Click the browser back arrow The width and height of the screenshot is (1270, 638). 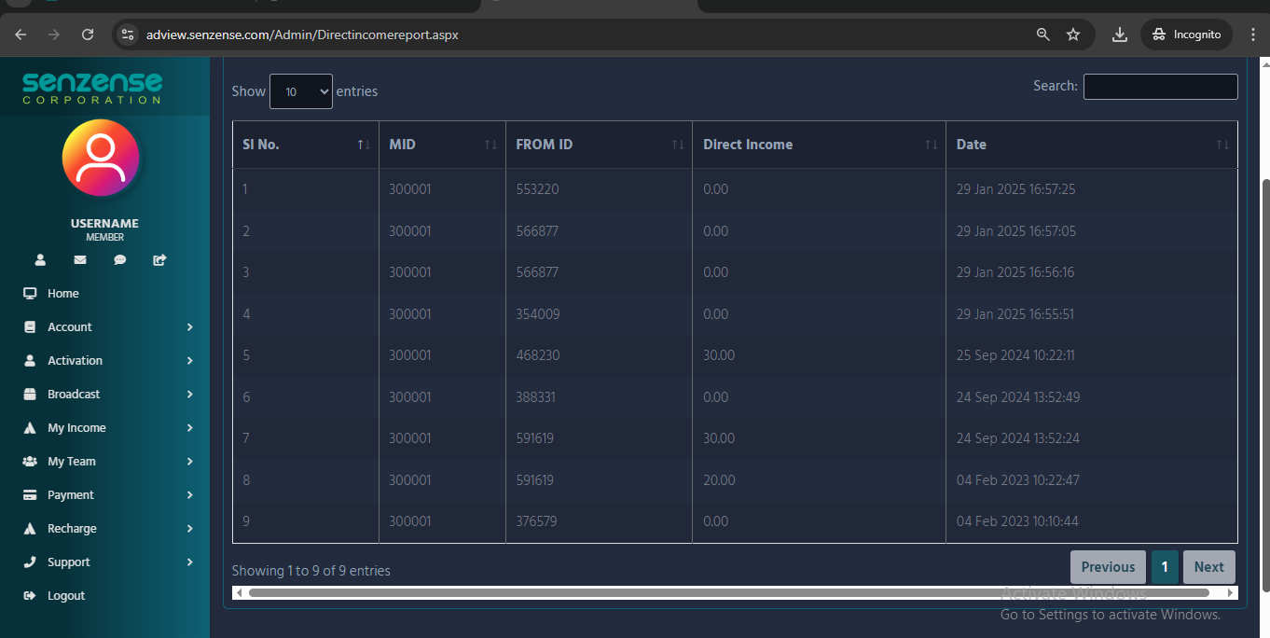(21, 35)
